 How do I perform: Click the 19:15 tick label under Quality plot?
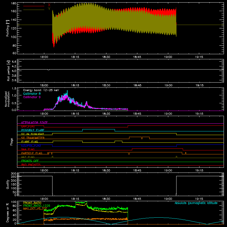[199, 199]
